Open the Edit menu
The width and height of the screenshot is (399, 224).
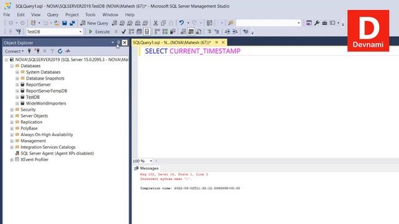[21, 15]
